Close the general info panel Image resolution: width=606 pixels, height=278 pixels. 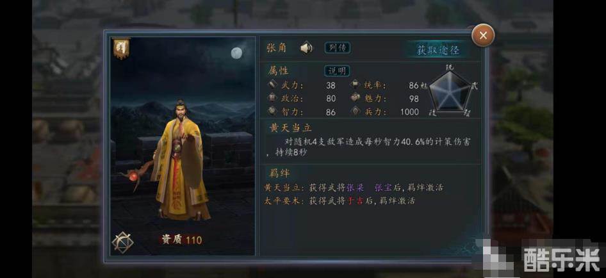click(483, 36)
